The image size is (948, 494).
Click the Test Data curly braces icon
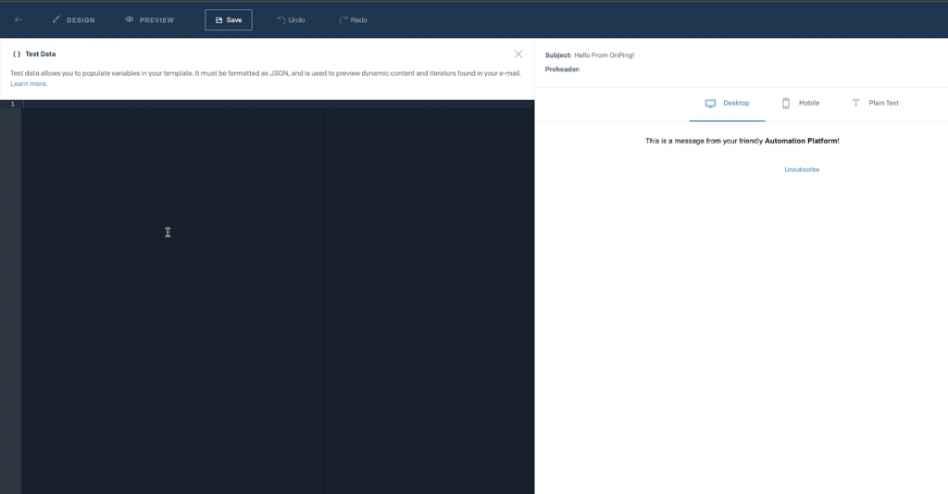pyautogui.click(x=17, y=55)
